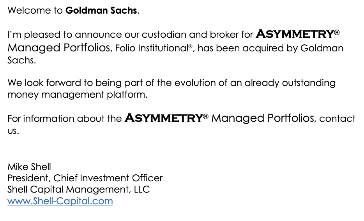Open the www.Shell-Capital.com link
Screen dimensions: 364x221
tap(60, 201)
